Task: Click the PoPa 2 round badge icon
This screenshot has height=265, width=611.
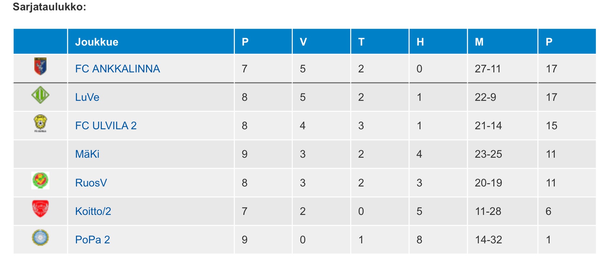Action: 40,238
